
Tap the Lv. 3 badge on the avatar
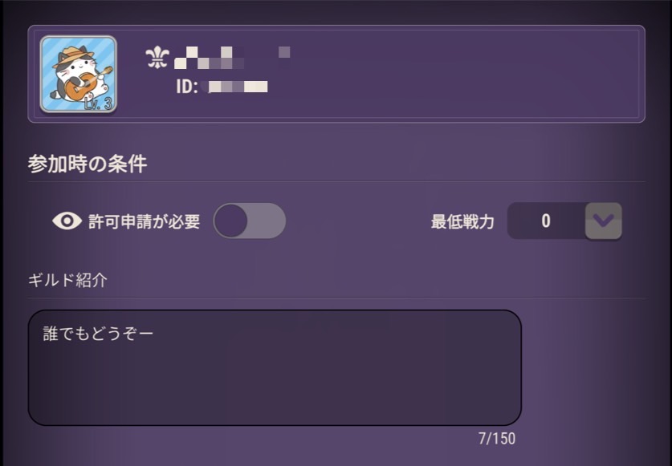click(98, 103)
